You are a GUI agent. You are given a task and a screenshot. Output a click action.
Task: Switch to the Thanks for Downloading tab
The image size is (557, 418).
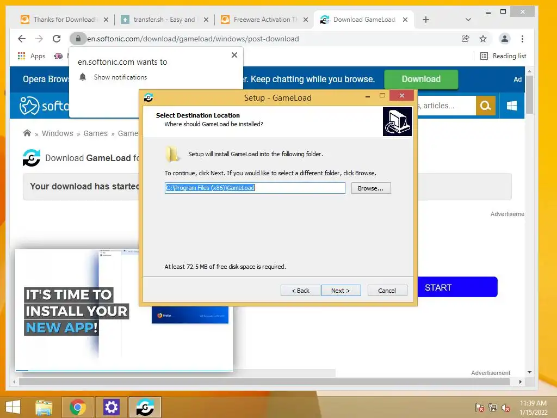pyautogui.click(x=65, y=20)
